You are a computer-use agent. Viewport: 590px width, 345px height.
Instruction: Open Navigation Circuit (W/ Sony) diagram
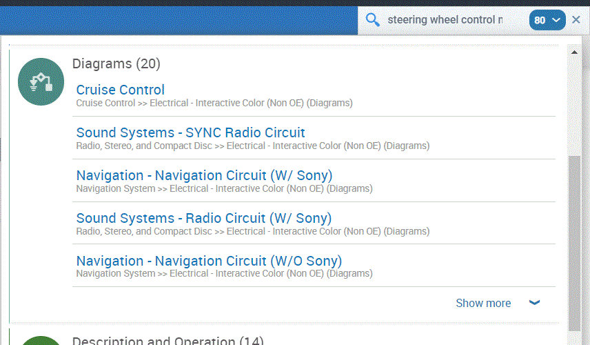click(x=204, y=175)
